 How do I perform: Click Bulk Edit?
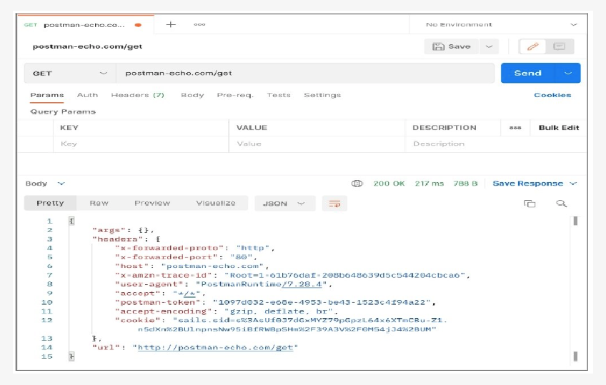click(x=559, y=128)
